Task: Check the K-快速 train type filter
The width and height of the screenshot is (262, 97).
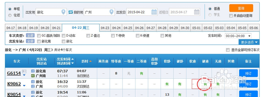Action: pos(138,36)
